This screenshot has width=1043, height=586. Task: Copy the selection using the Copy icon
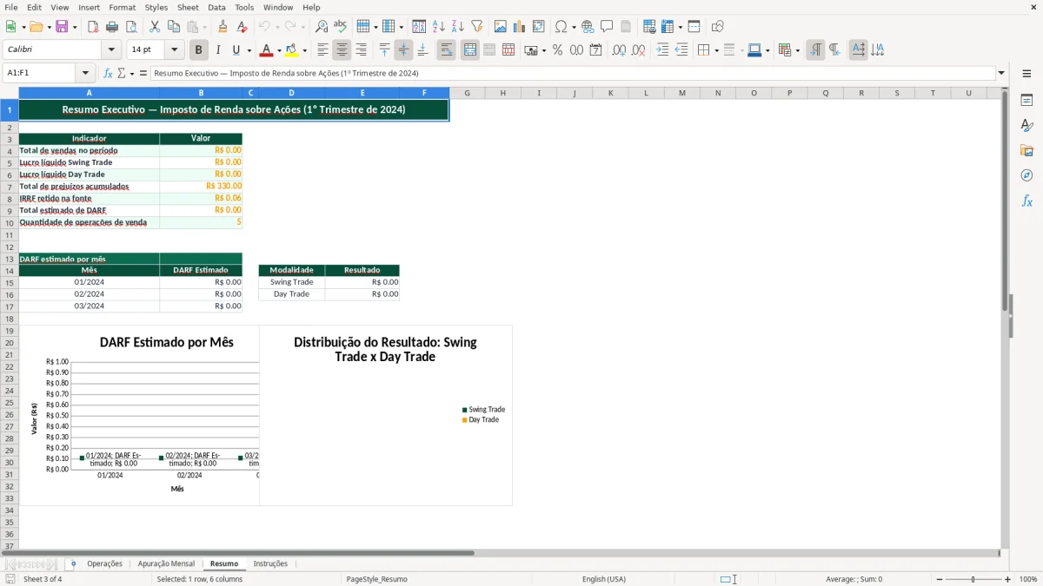[x=174, y=27]
